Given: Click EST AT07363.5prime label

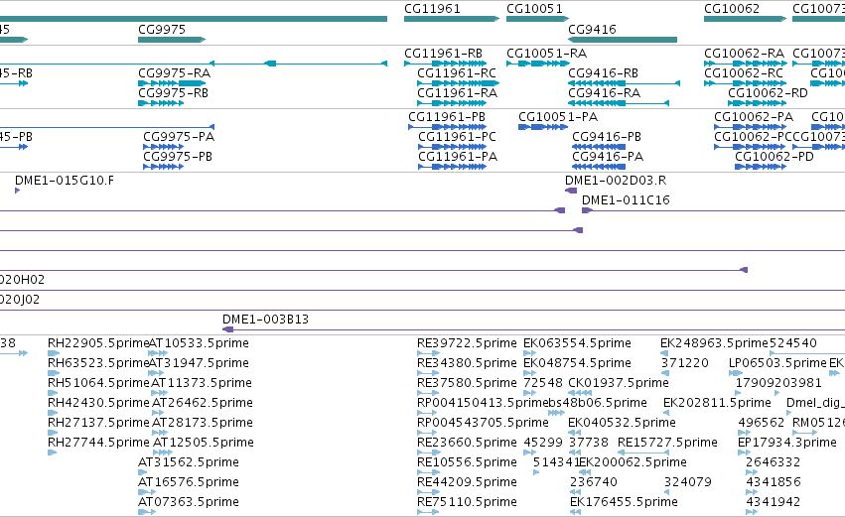Looking at the screenshot, I should pos(188,502).
